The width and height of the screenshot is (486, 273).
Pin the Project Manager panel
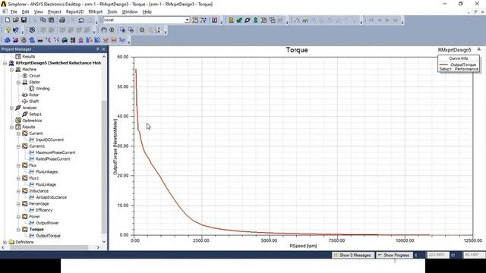click(x=98, y=49)
